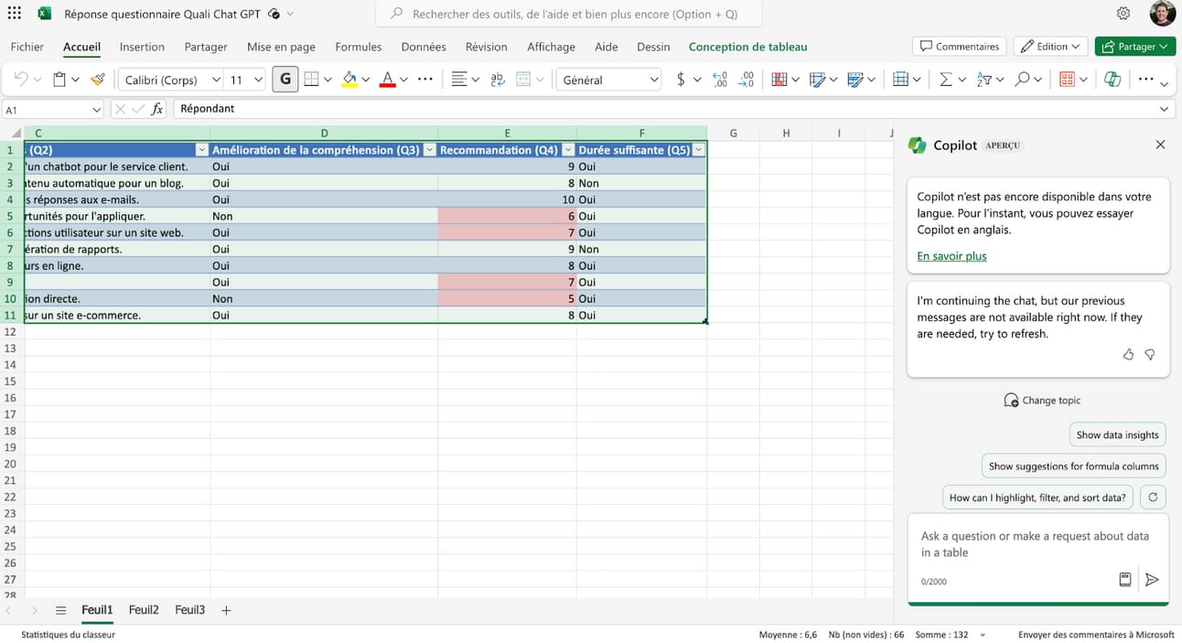Open the Microsoft 365 app launcher grid
Viewport: 1182px width, 643px height.
(x=14, y=14)
